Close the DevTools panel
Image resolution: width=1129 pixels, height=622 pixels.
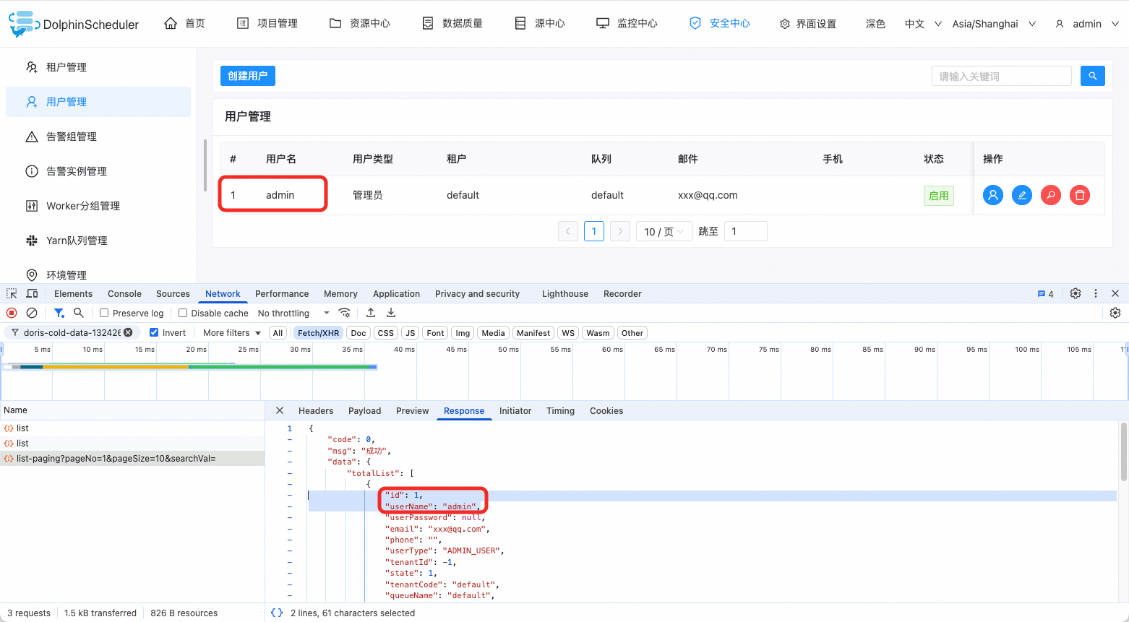point(1115,293)
